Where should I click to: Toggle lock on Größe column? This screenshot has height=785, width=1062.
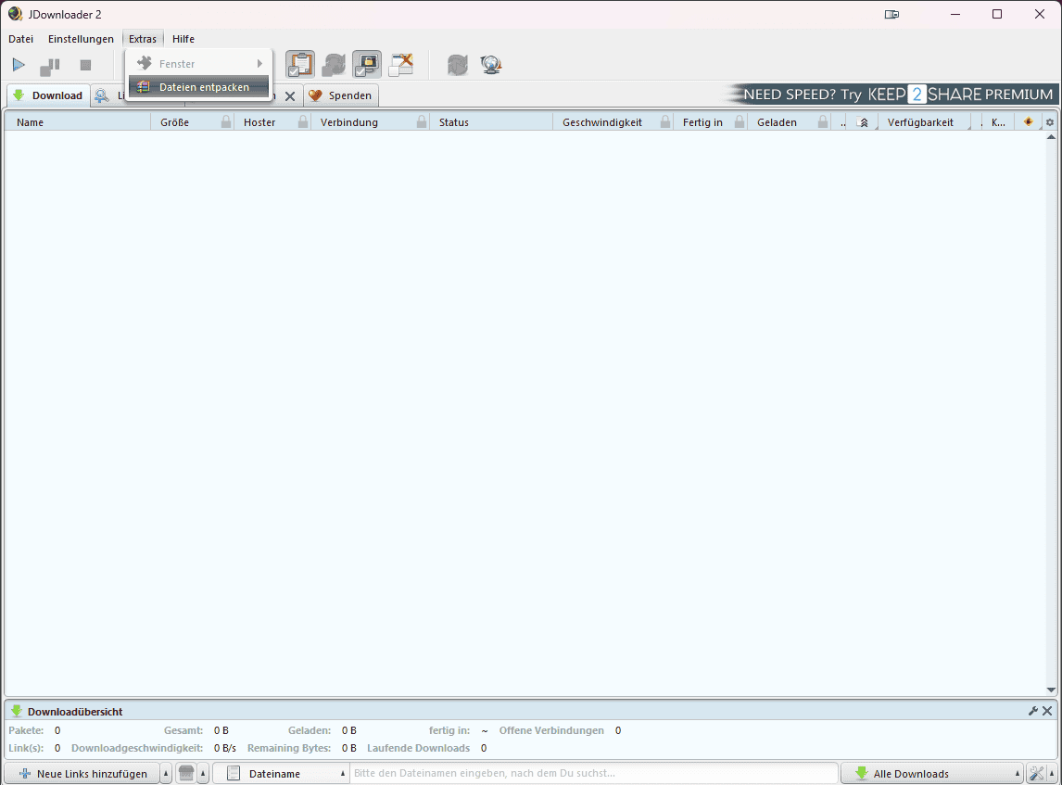click(226, 122)
